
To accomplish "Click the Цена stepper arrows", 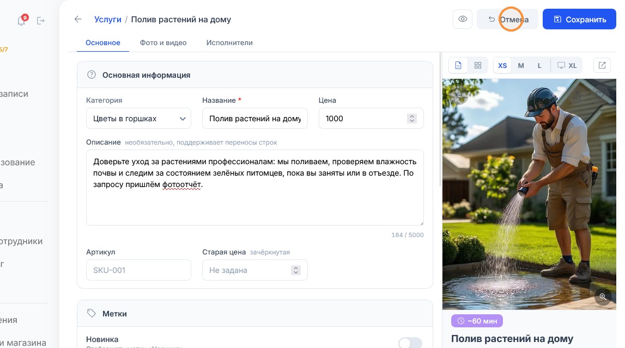I will coord(412,119).
